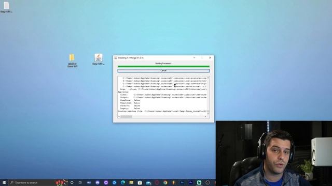
Task: Click the green installation progress bar
Action: pyautogui.click(x=163, y=67)
